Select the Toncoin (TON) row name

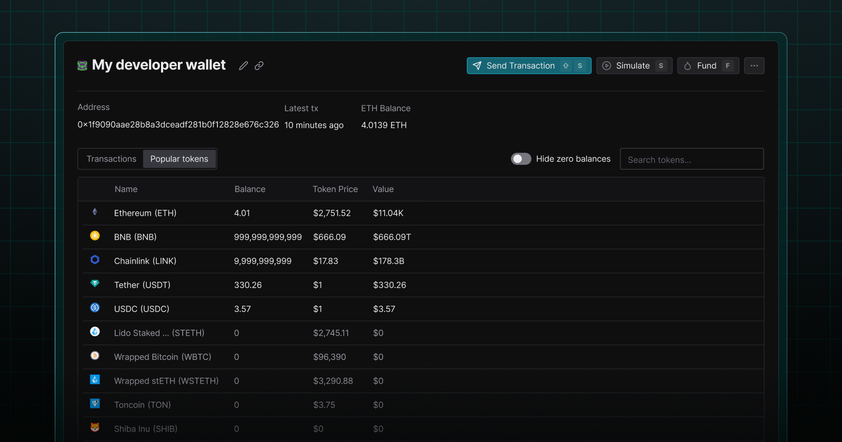(143, 405)
